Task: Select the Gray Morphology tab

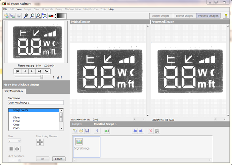Action: click(x=14, y=91)
